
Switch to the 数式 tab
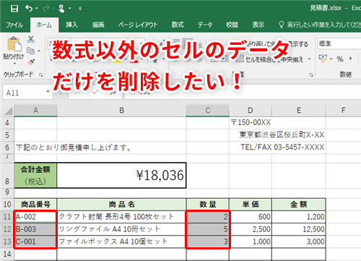click(x=178, y=25)
